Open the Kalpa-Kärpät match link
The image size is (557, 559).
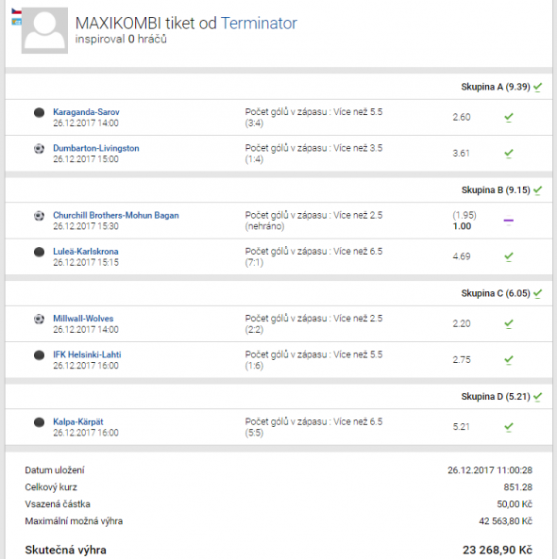coord(78,421)
